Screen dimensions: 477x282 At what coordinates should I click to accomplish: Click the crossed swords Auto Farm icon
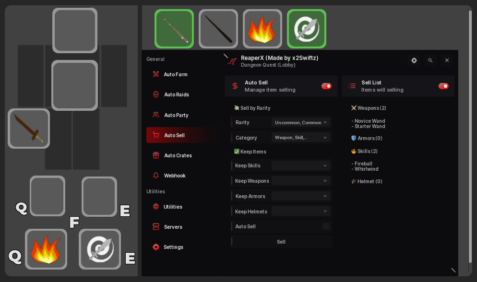[x=156, y=74]
